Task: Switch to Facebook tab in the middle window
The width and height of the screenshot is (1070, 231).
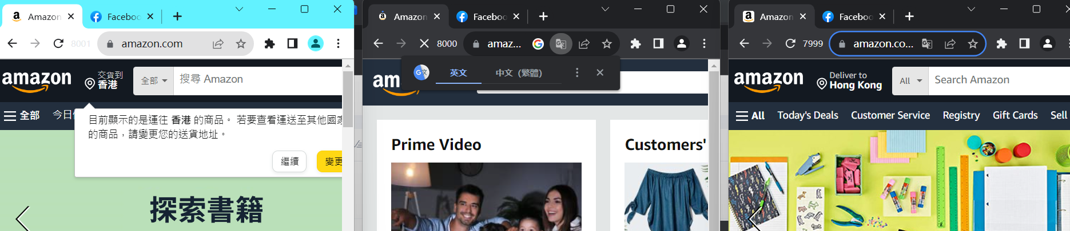Action: [x=488, y=17]
